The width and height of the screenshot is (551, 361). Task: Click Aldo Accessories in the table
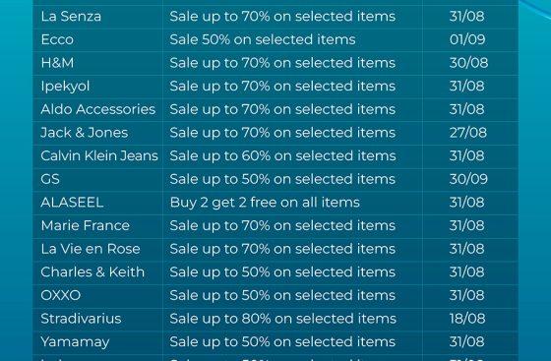[98, 109]
